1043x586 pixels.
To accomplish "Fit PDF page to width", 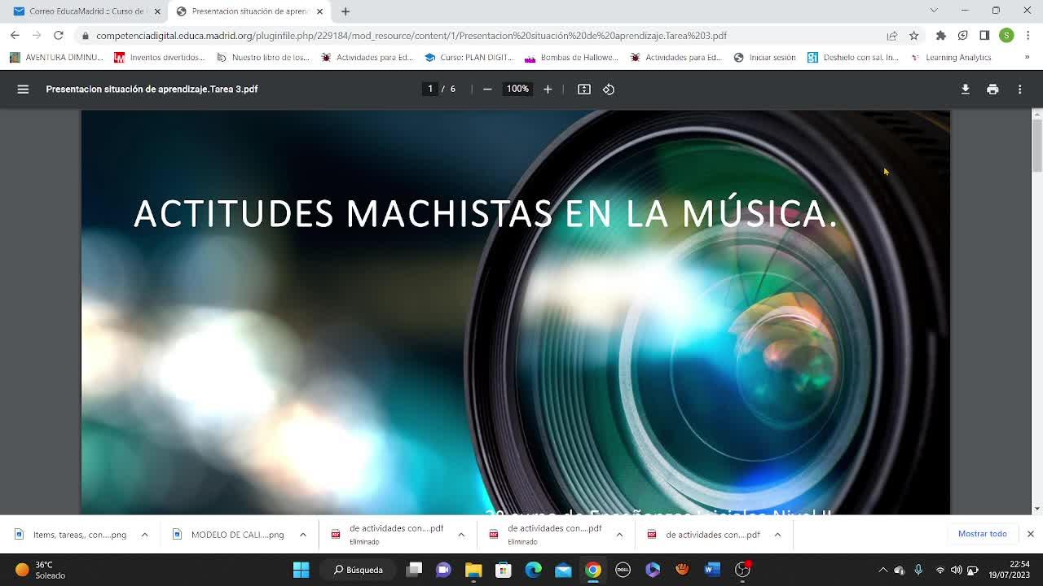I will (x=584, y=90).
